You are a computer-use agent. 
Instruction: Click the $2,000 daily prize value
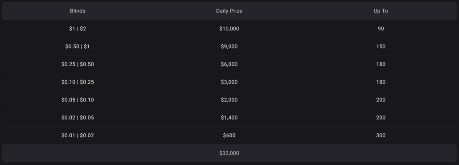(x=229, y=100)
